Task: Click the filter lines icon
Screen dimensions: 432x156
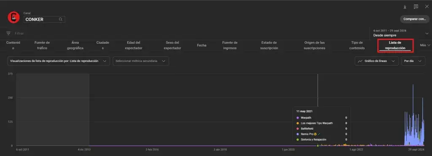Action: tap(8, 33)
